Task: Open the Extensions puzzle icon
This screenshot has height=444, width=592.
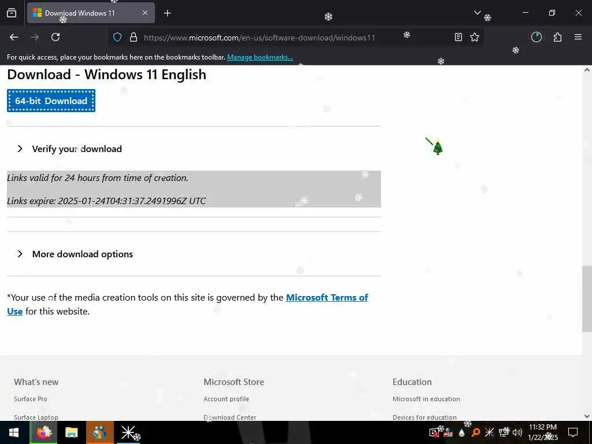Action: pos(558,37)
